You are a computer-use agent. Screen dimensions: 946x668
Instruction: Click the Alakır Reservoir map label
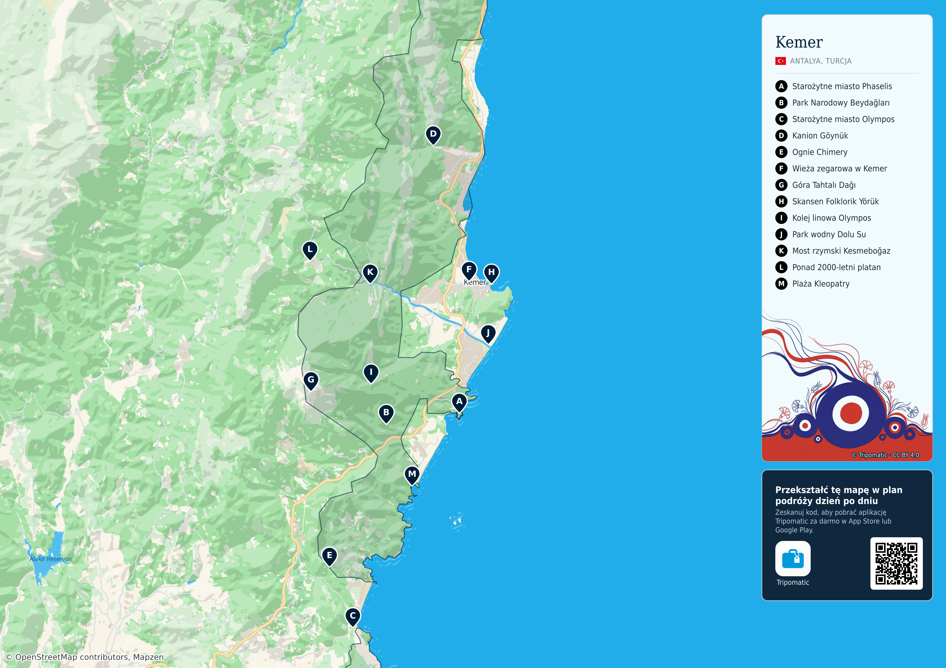tap(51, 559)
